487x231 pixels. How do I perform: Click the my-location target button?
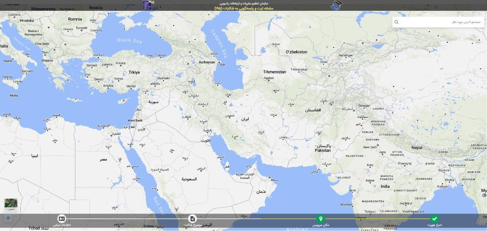pos(8,218)
